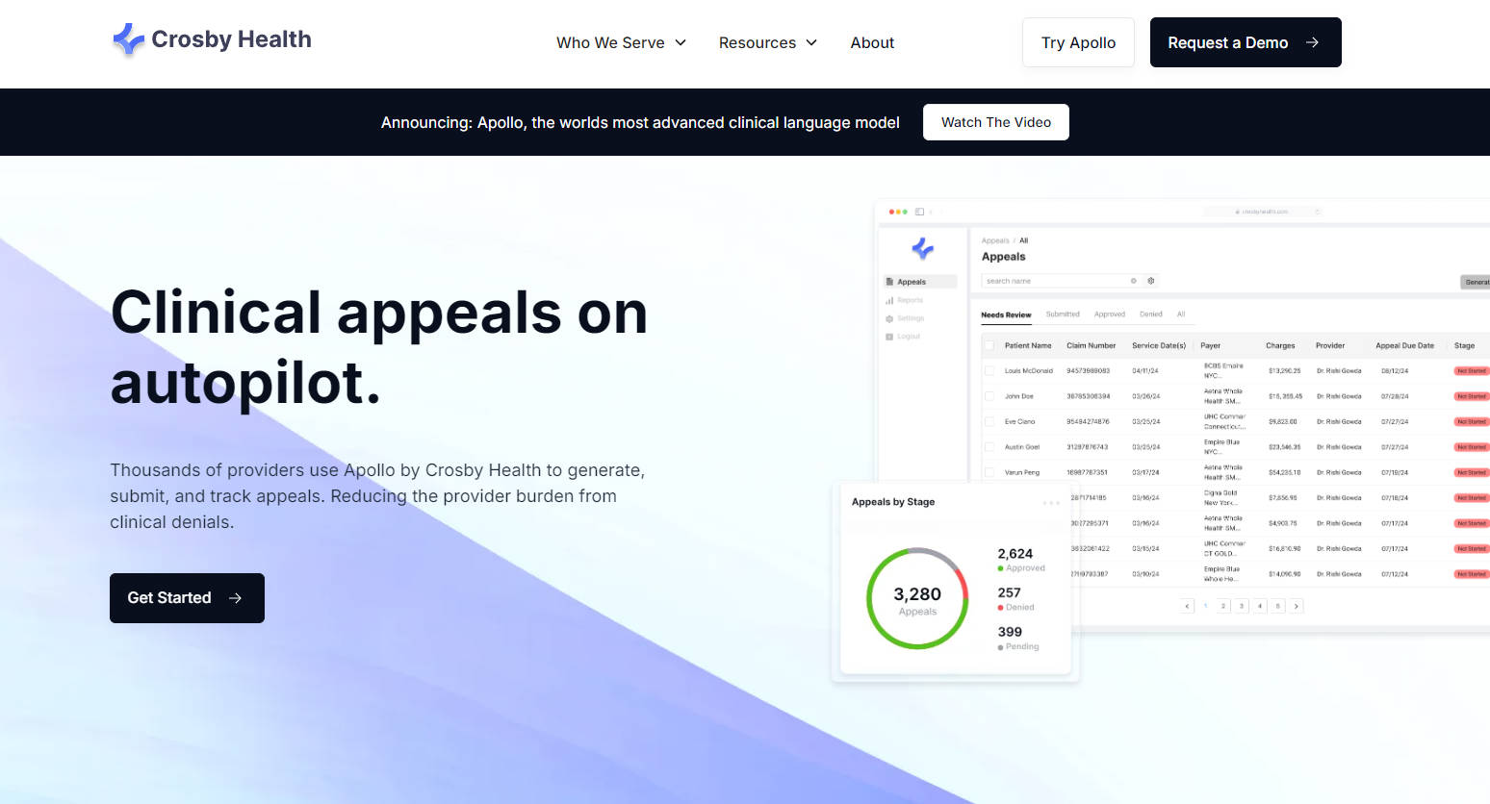Click the search name input field
This screenshot has height=804, width=1490.
pyautogui.click(x=1054, y=281)
